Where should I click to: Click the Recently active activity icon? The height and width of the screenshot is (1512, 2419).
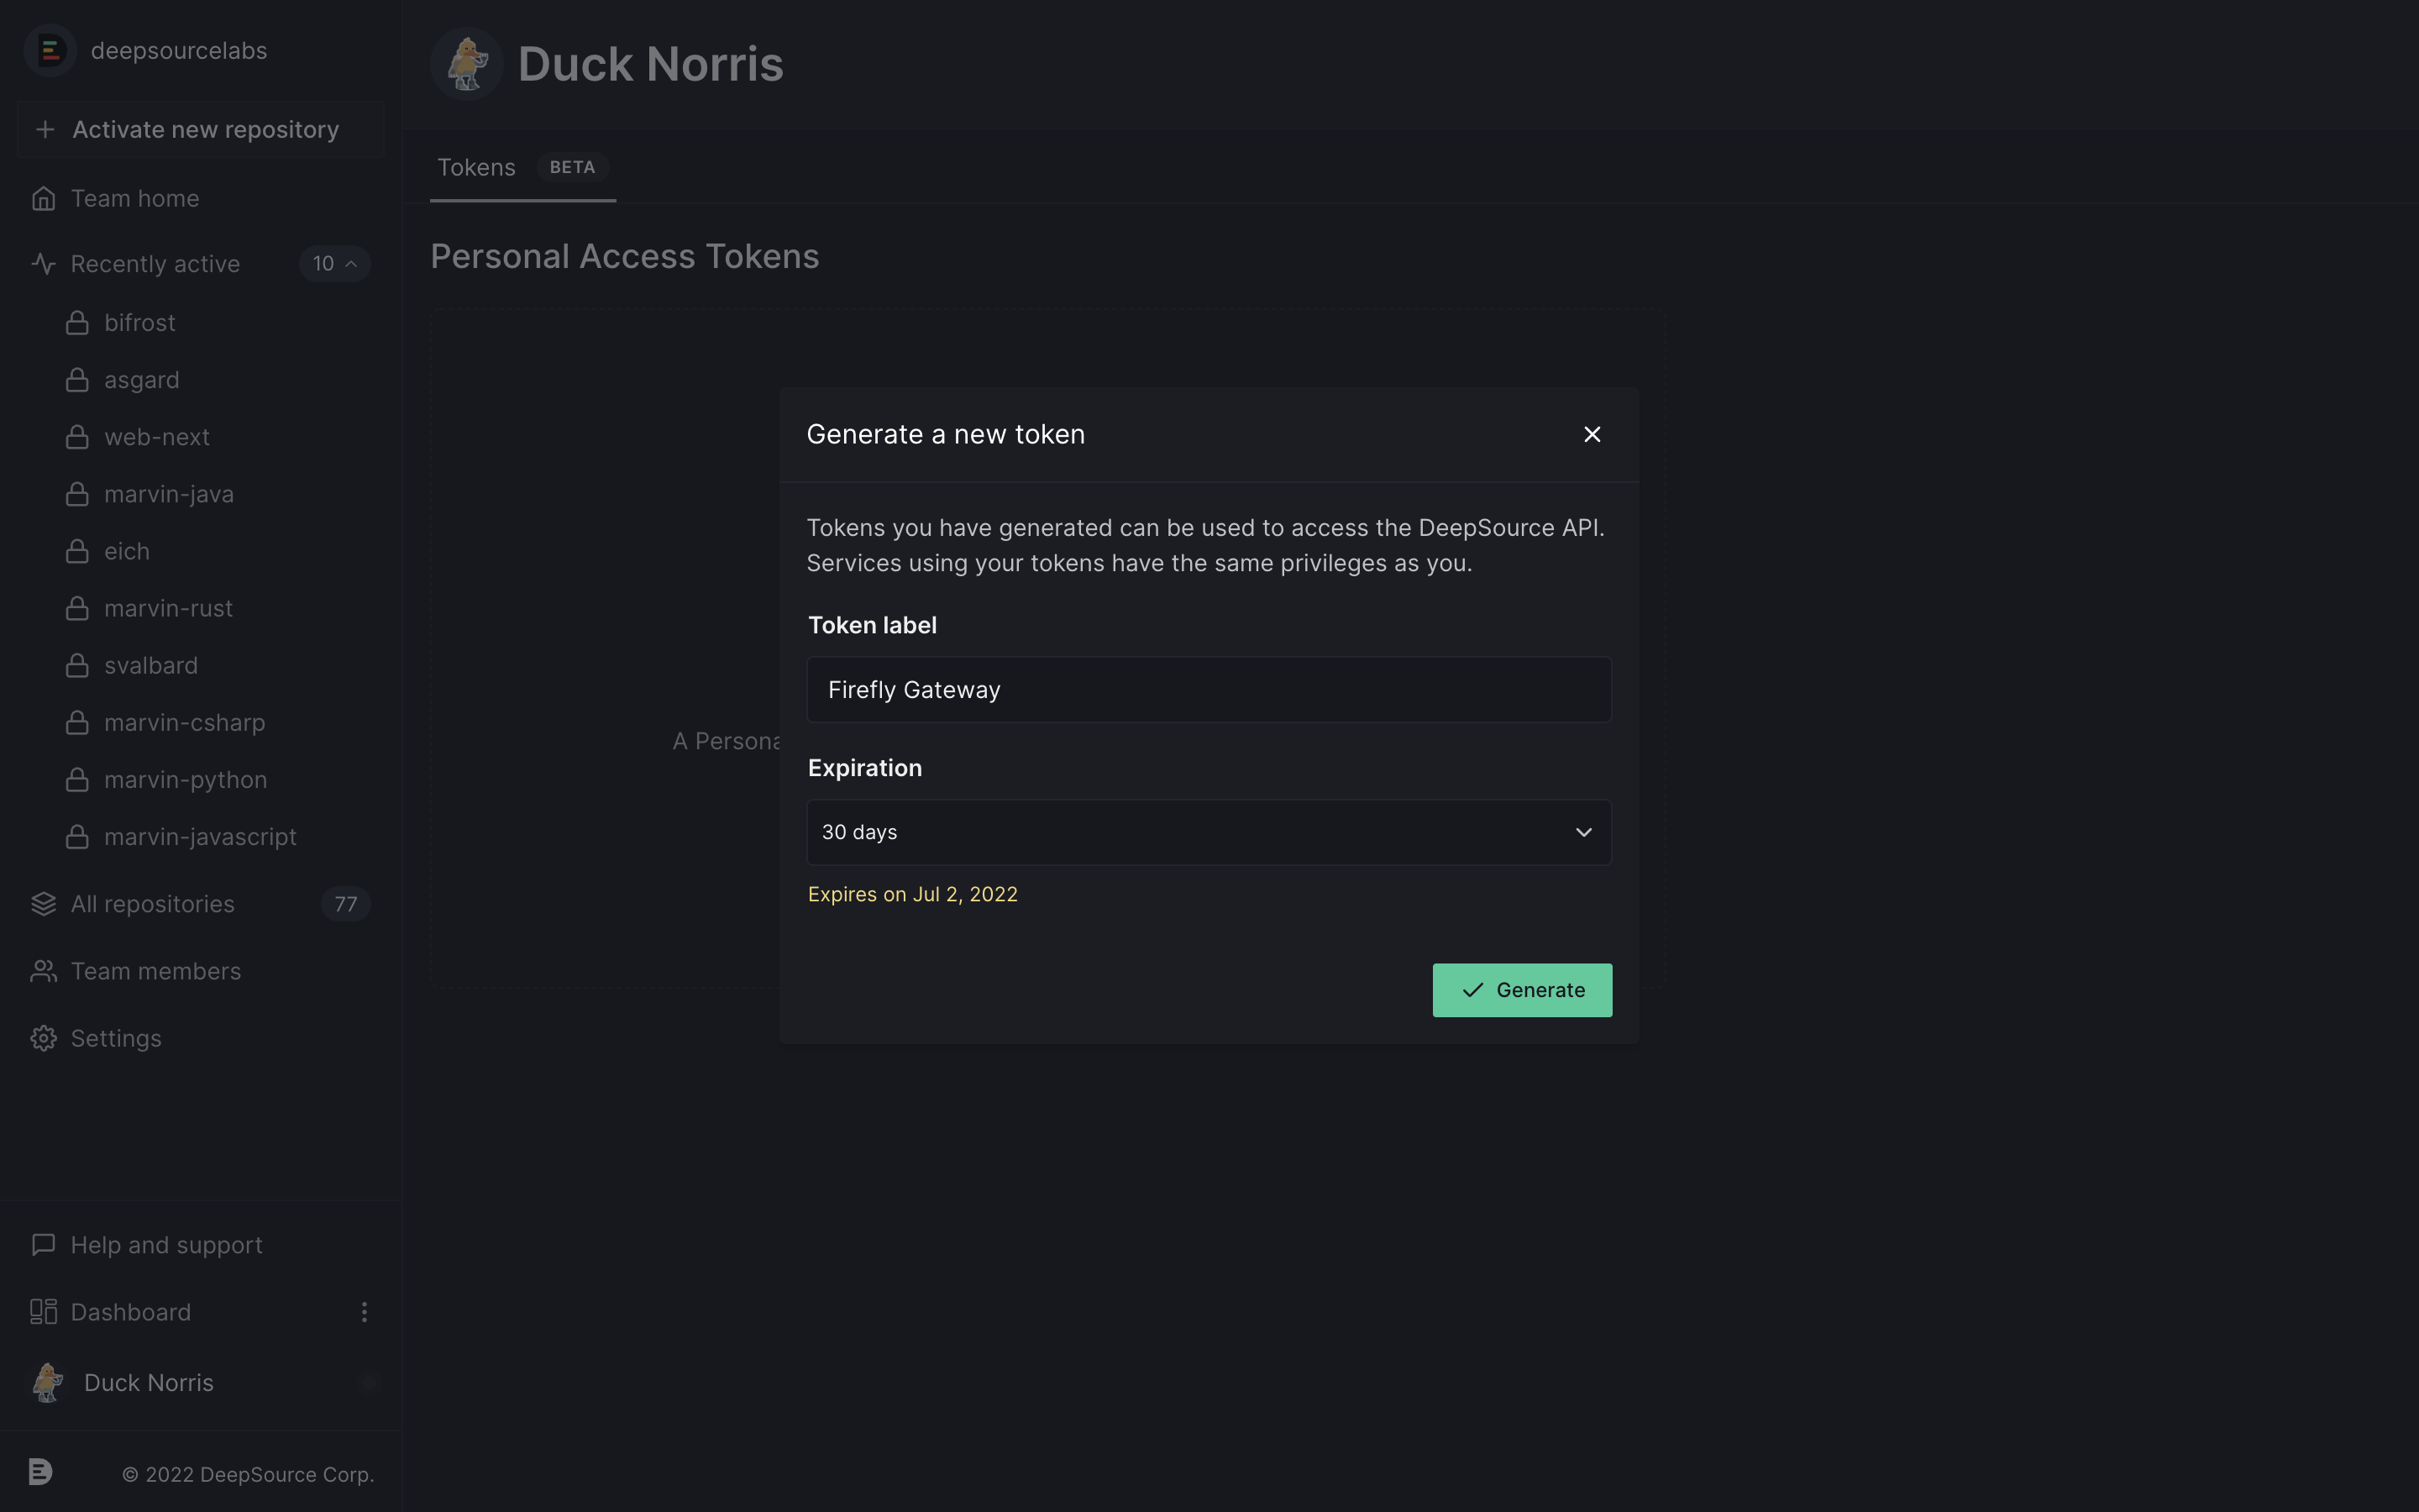pos(44,263)
